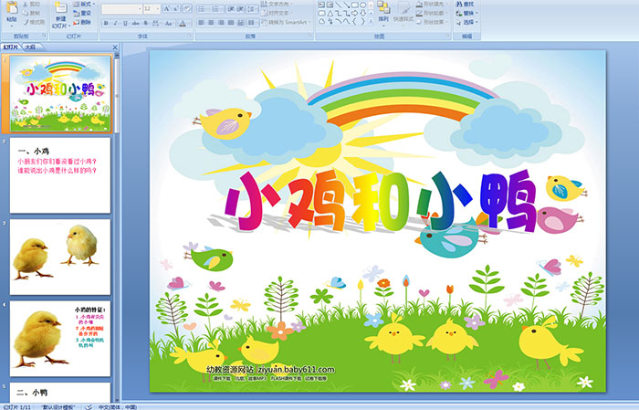Select the Format Painter (格式刷) brush
The image size is (639, 410).
26,22
